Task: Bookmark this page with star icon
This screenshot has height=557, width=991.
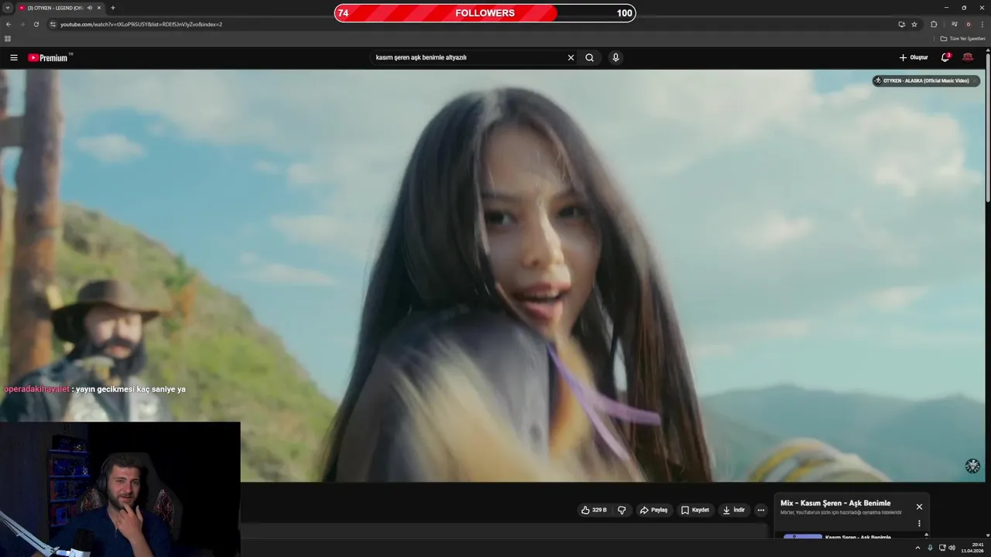Action: pos(914,24)
